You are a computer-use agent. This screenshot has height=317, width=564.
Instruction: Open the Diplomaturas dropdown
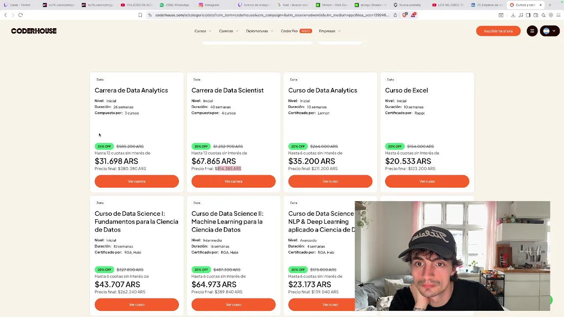point(259,31)
